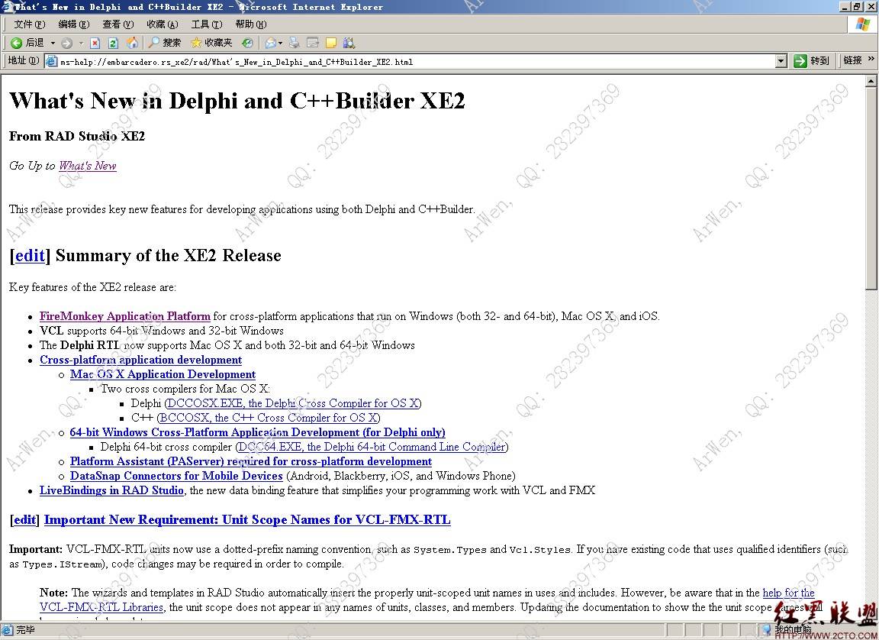
Task: Click edit link beside Important New Requirement
Action: (x=24, y=520)
